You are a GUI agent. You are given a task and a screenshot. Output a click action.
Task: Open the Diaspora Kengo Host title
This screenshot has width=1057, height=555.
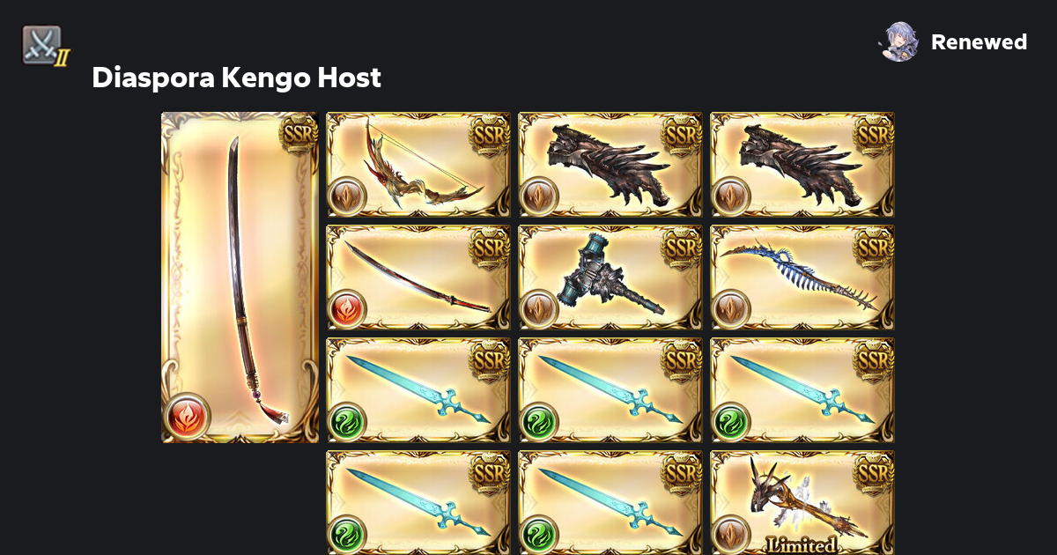(236, 78)
